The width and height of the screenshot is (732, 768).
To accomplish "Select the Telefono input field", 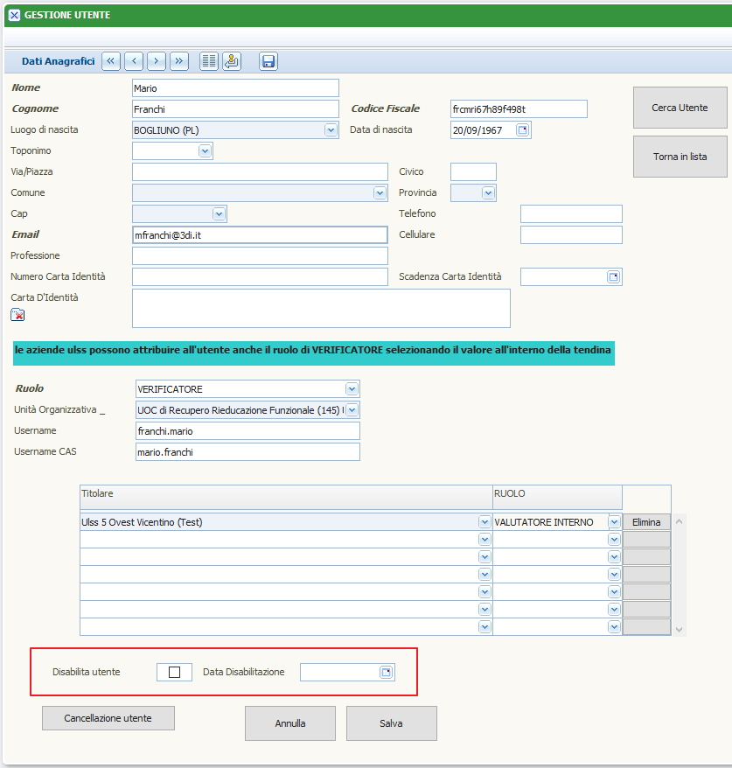I will tap(571, 214).
